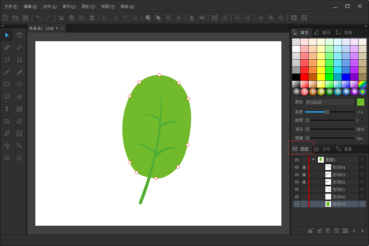
Task: Click the Save file toolbar icon
Action: pos(26,18)
